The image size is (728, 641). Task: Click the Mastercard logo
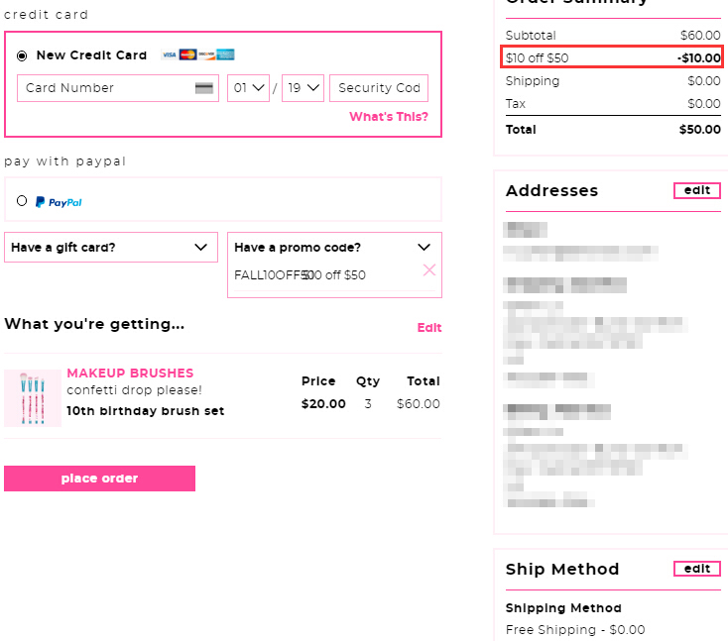pos(187,54)
